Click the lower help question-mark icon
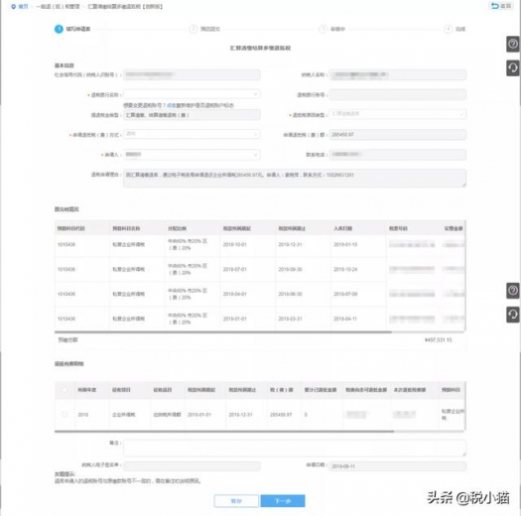The height and width of the screenshot is (516, 521). click(x=513, y=291)
